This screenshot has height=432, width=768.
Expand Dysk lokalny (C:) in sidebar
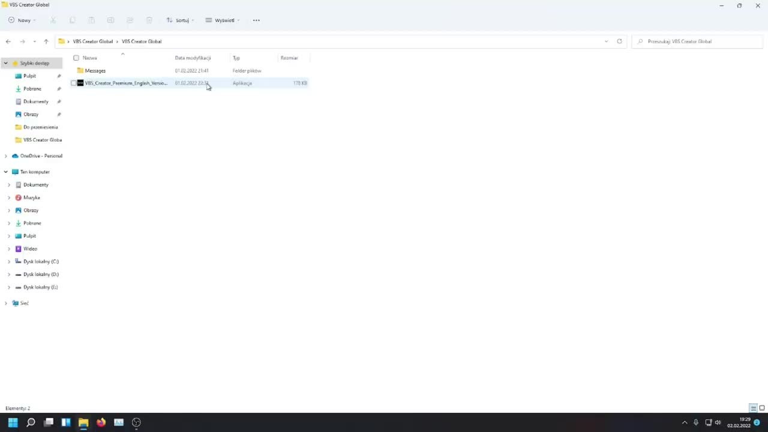pos(9,262)
